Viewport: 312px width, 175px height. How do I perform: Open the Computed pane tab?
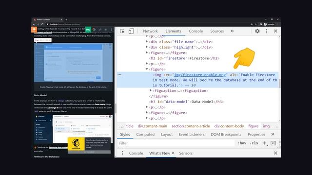click(x=145, y=134)
